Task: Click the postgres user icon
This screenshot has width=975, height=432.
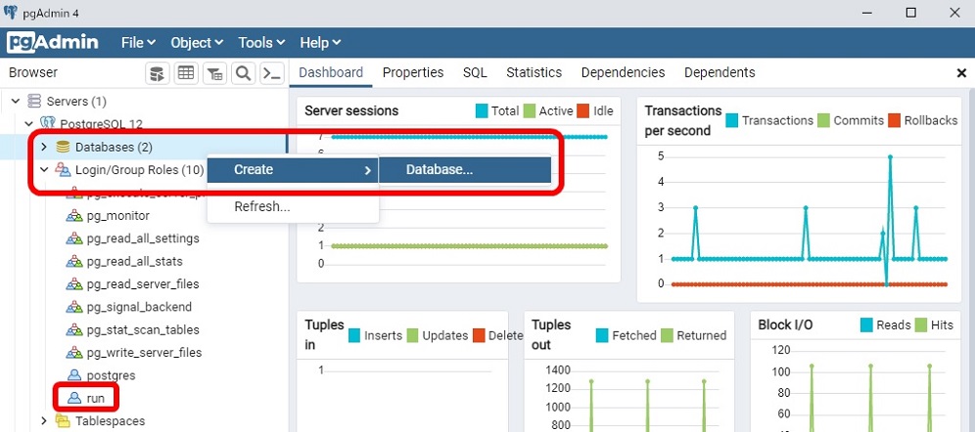Action: [x=74, y=375]
